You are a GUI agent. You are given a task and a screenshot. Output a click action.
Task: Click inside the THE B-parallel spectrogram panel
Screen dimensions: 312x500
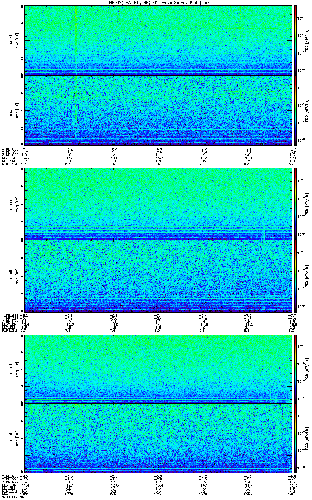158,438
